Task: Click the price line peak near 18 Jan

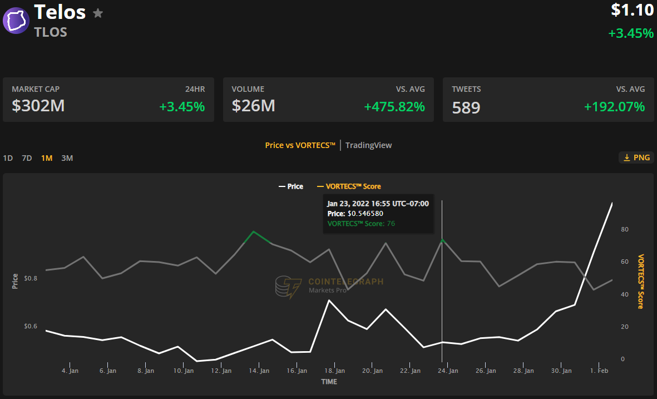Action: coord(329,301)
